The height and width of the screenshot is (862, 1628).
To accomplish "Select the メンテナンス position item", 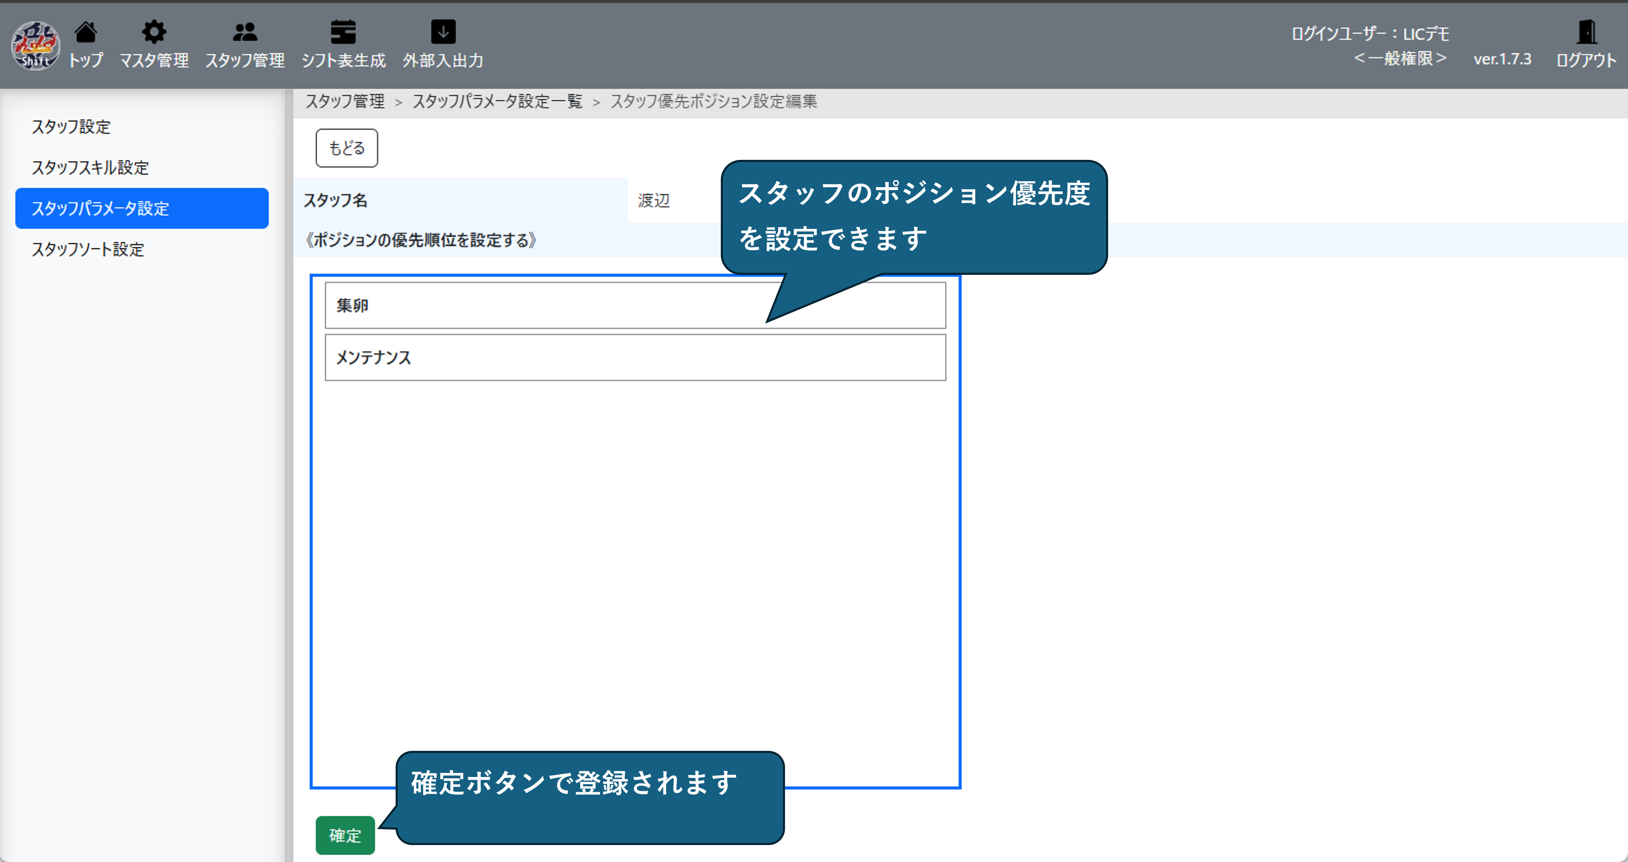I will [635, 358].
